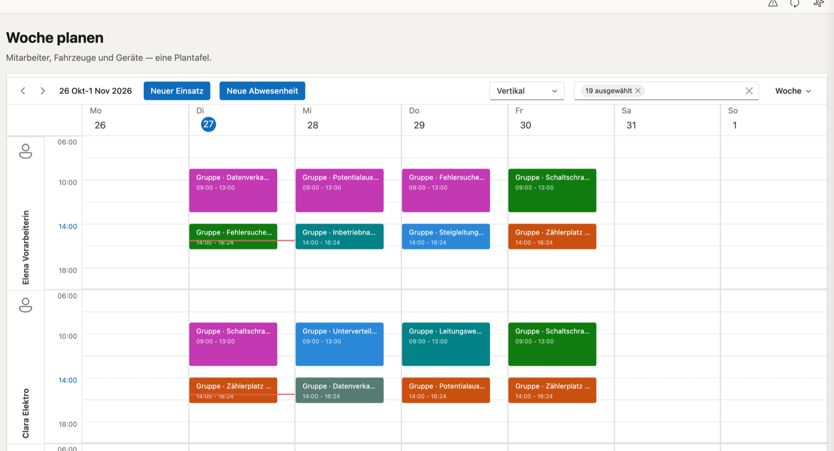
Task: Open the Woche view dropdown
Action: (x=793, y=91)
